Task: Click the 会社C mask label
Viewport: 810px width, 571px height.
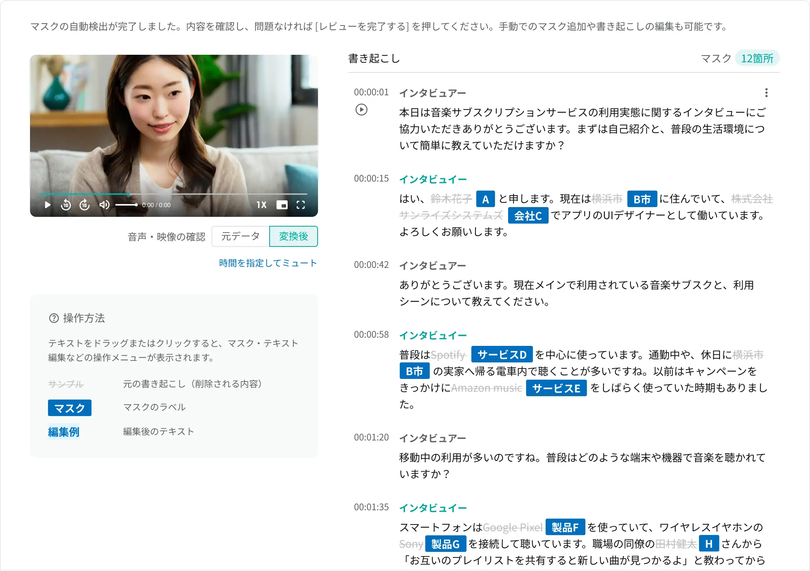Action: 528,216
